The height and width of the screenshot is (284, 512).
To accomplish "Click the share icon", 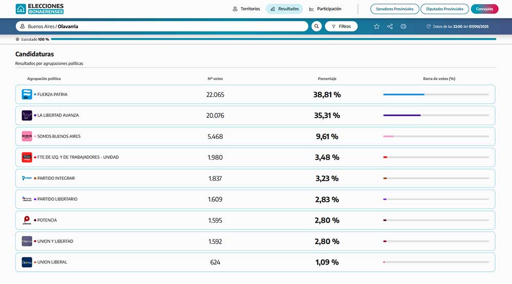I will click(x=390, y=26).
